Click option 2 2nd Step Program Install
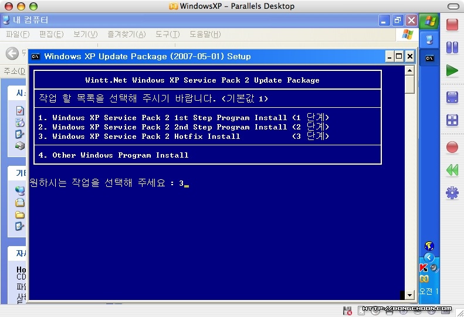This screenshot has width=464, height=317. tap(184, 127)
